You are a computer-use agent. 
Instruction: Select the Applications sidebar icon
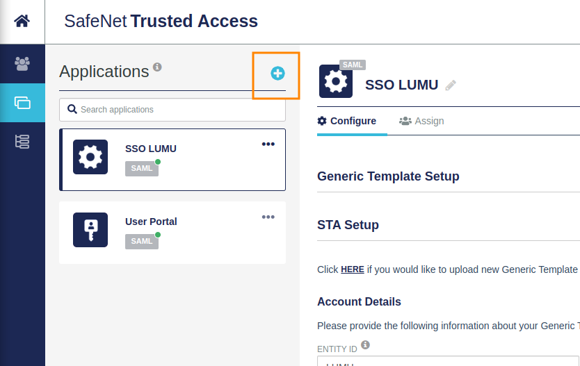[22, 103]
